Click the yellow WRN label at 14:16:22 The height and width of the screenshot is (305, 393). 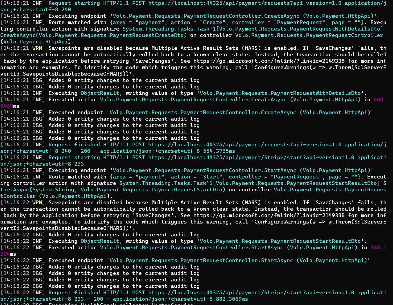[37, 203]
